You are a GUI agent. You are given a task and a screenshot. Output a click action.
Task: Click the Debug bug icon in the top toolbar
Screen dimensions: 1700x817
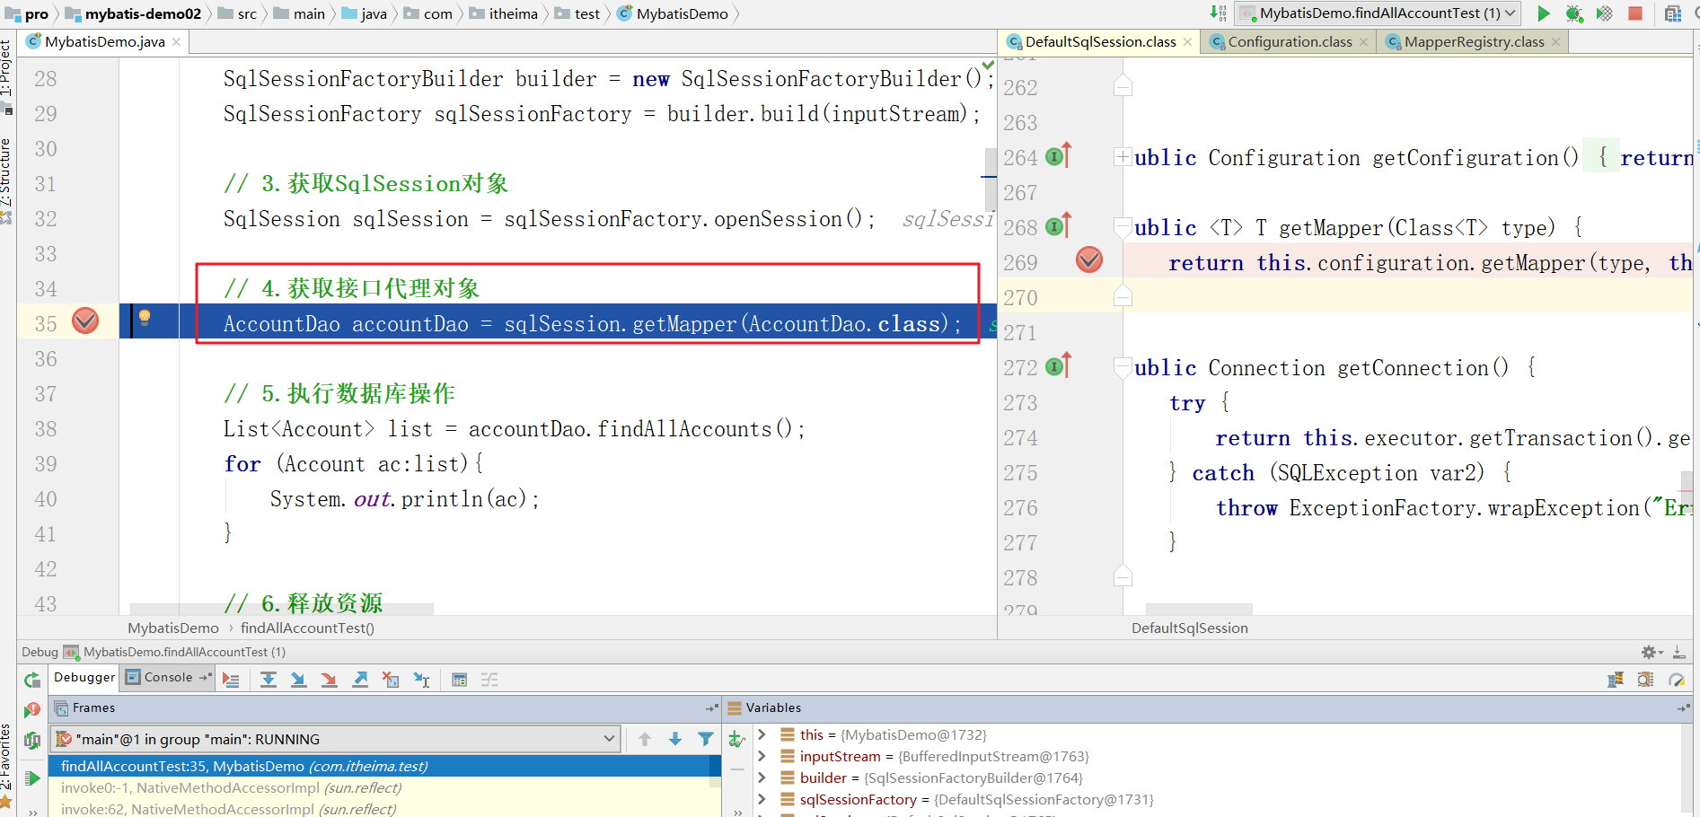(1573, 13)
